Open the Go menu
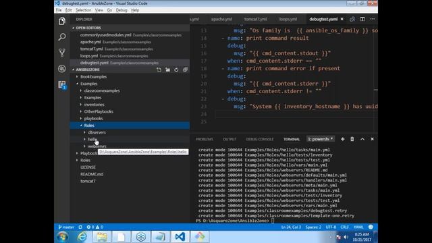Screen dimensions: 432x243 point(109,10)
